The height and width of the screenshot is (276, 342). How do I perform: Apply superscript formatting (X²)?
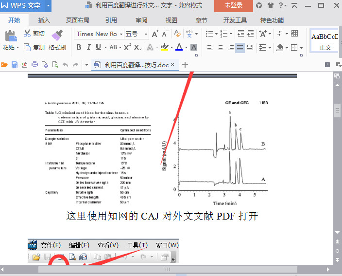click(x=127, y=47)
